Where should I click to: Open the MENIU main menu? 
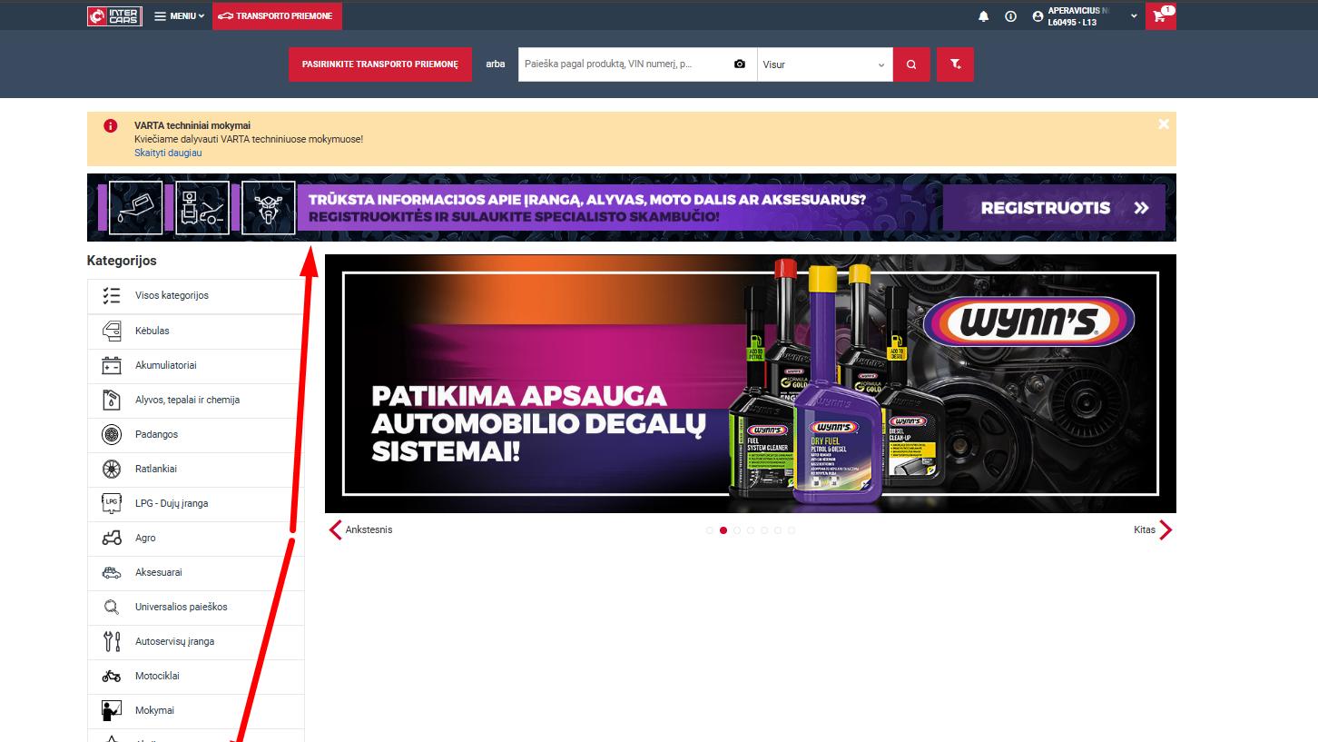point(180,15)
